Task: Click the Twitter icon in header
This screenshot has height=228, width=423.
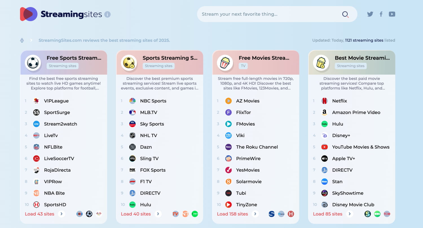Action: pos(370,14)
